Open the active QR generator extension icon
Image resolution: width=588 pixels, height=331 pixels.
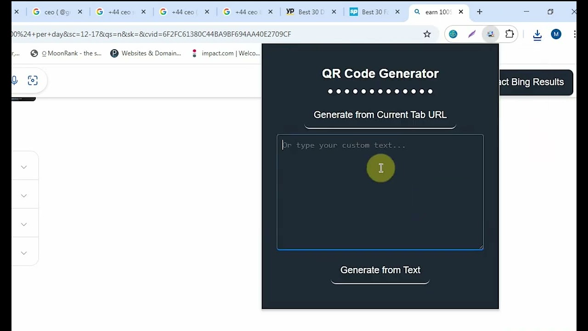tap(491, 34)
